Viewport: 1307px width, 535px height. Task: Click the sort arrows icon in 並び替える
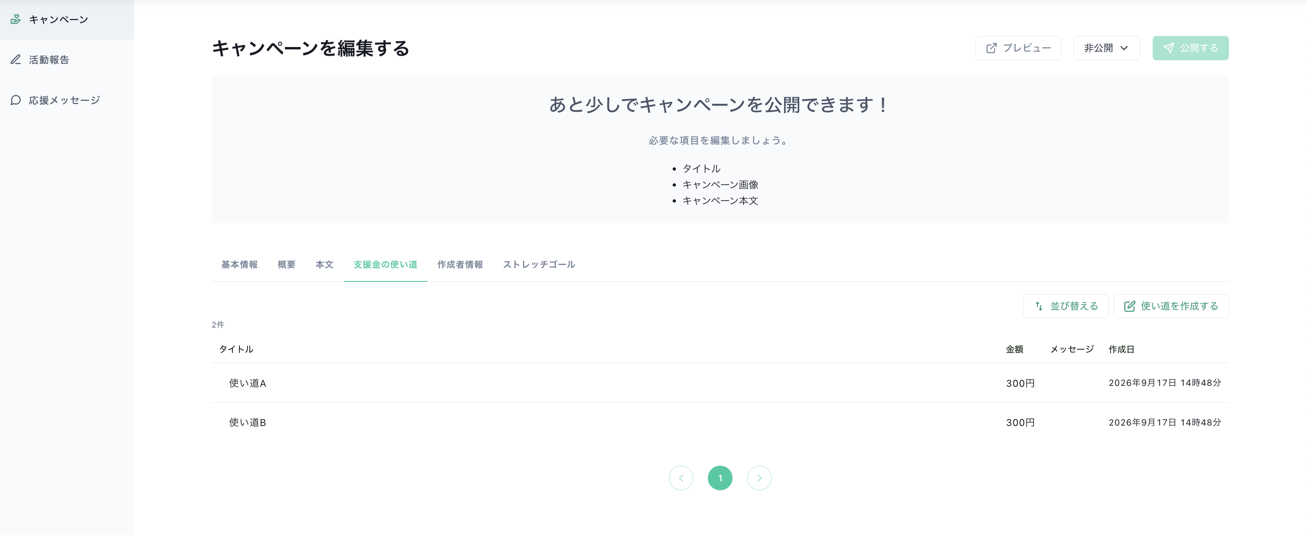click(x=1038, y=306)
